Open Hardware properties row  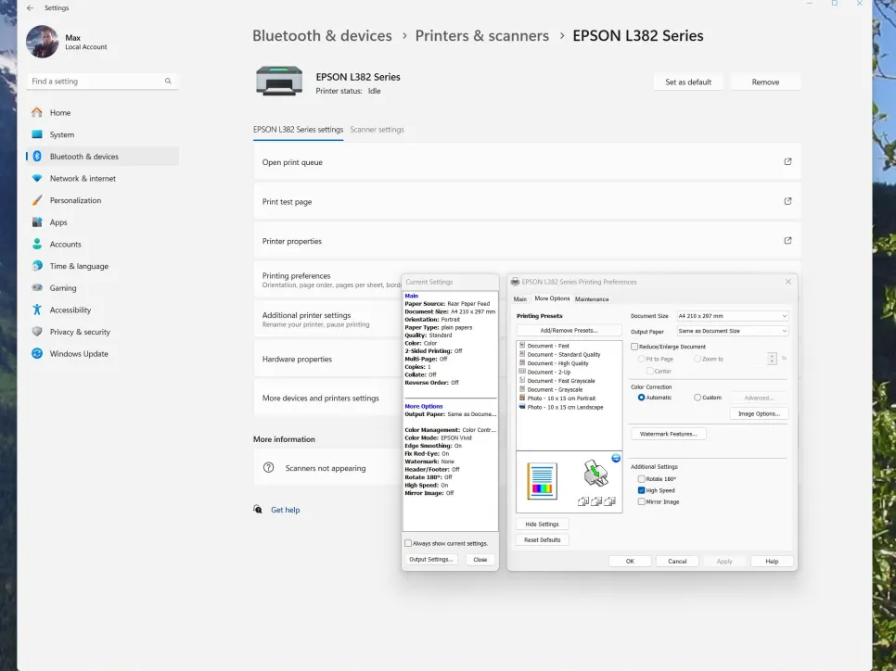[327, 360]
